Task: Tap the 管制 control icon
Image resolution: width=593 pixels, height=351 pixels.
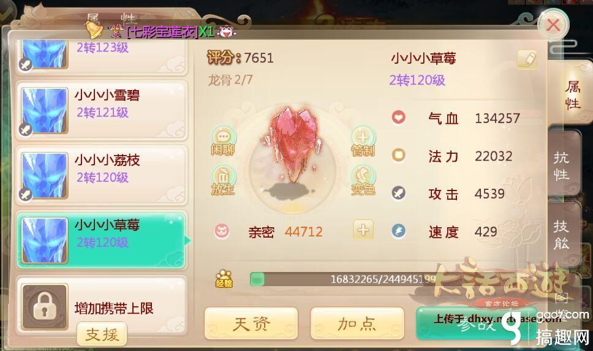Action: 363,142
